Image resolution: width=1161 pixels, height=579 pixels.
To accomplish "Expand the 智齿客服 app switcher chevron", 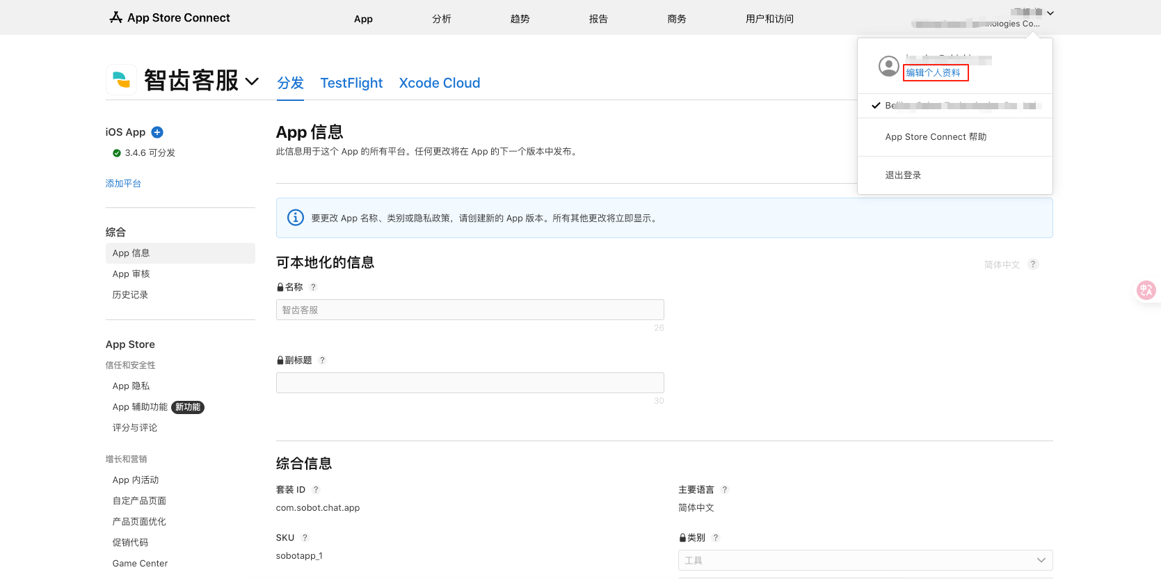I will tap(253, 81).
